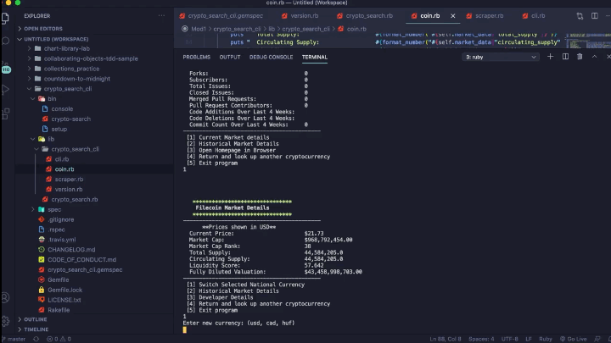Open crypto_search.rb in the file tree
Viewport: 611px width, 343px height.
tap(74, 200)
